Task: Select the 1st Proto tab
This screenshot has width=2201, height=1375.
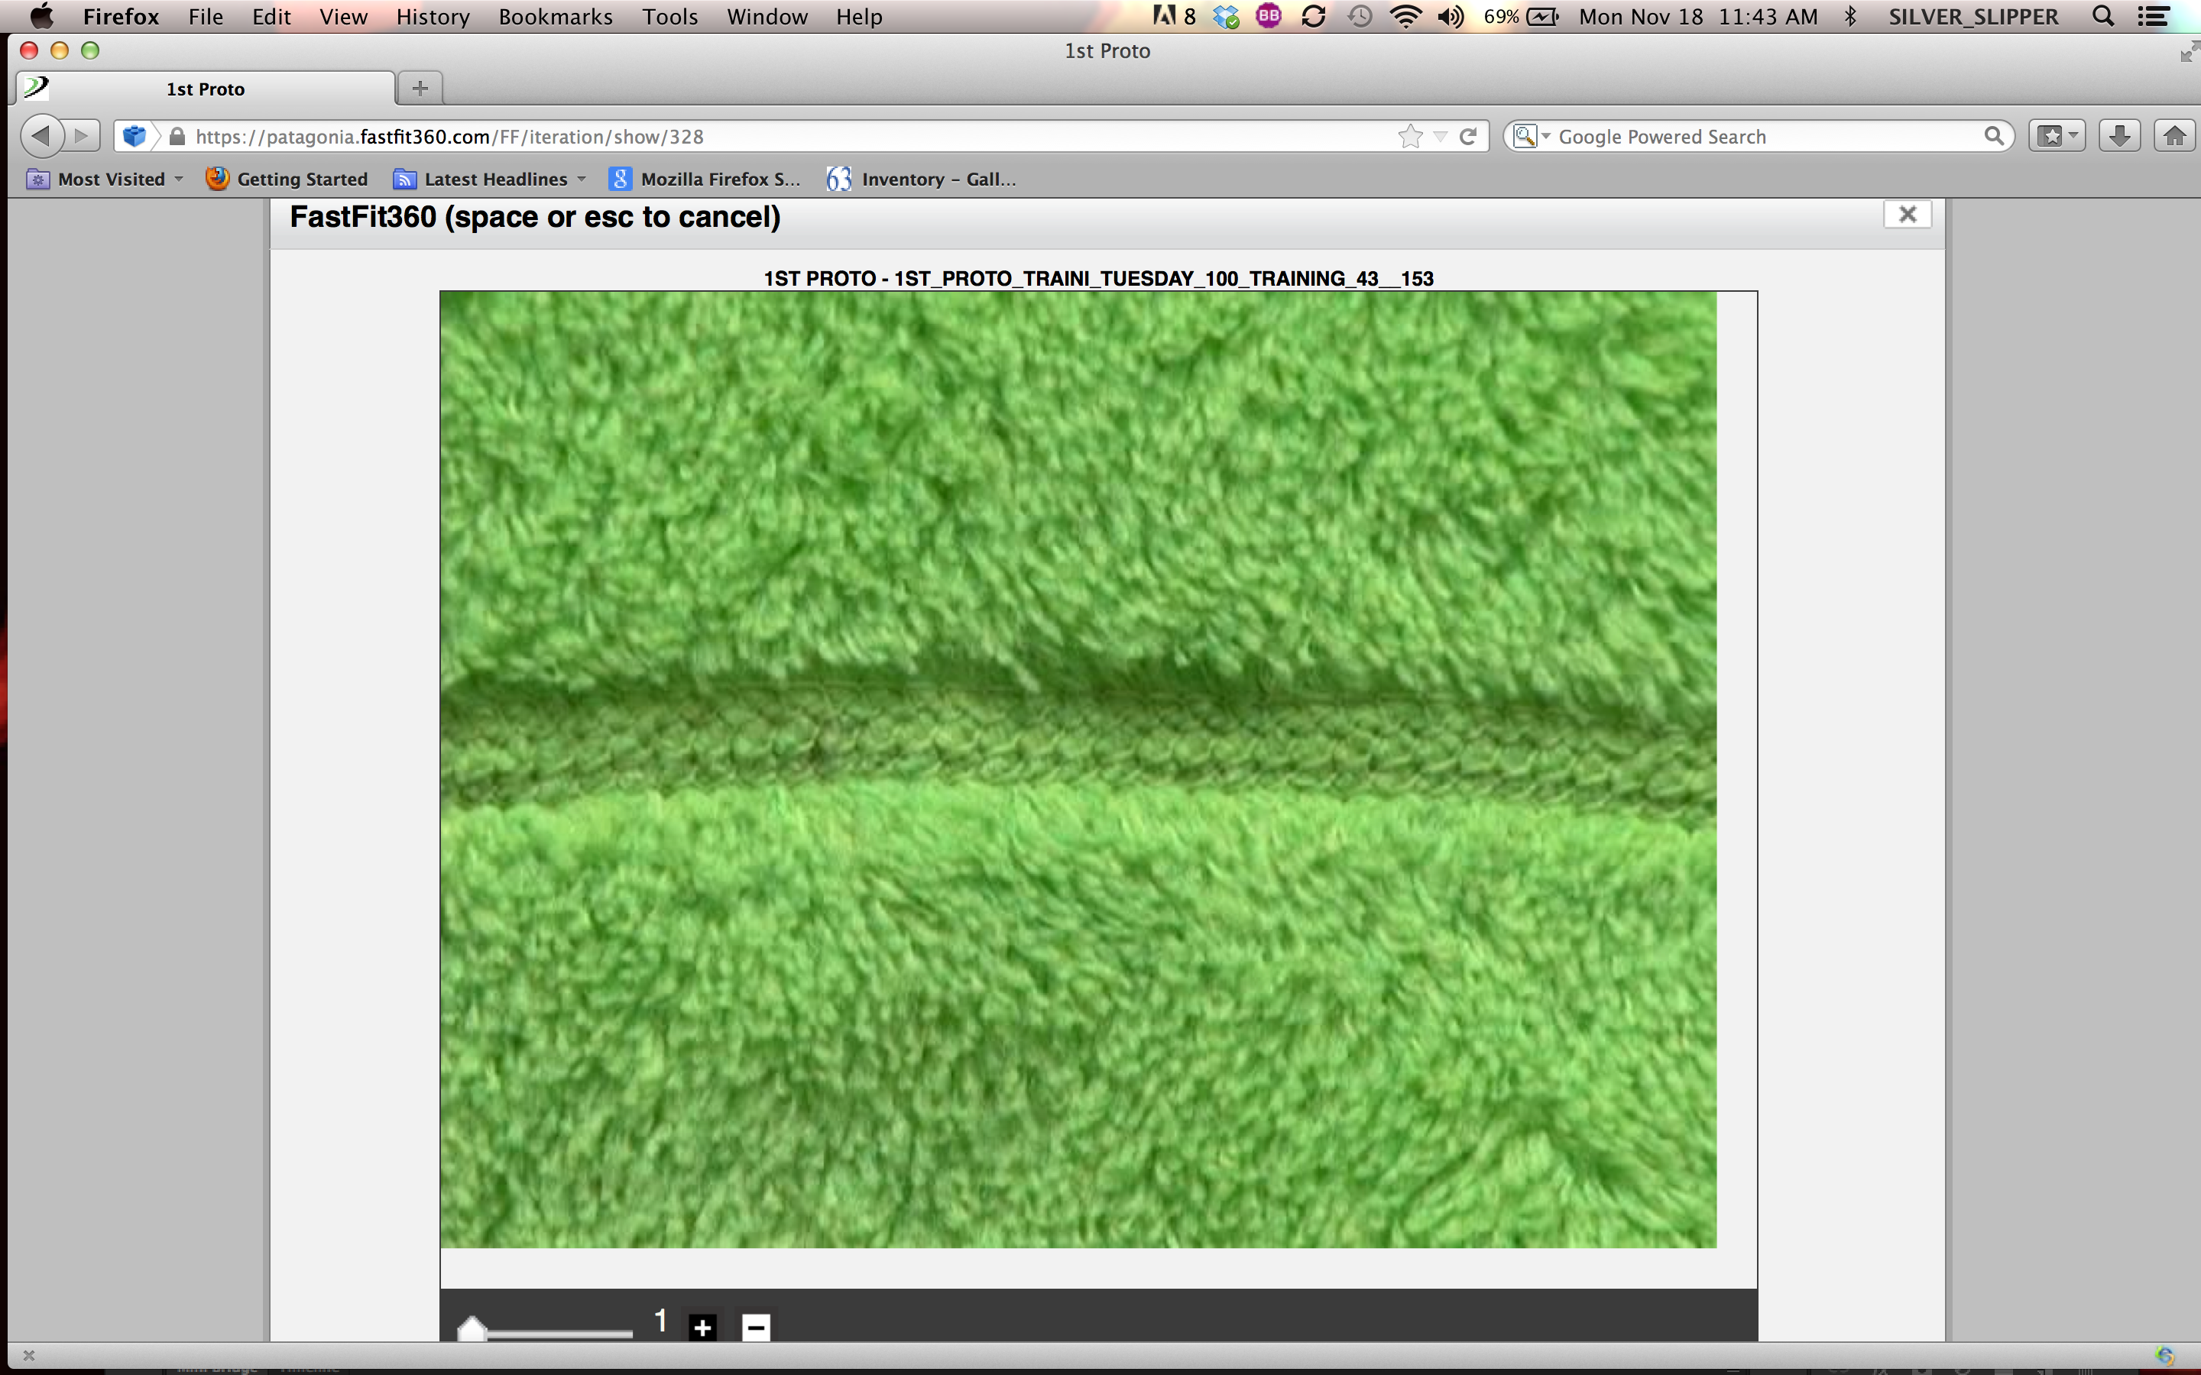Action: click(x=206, y=88)
